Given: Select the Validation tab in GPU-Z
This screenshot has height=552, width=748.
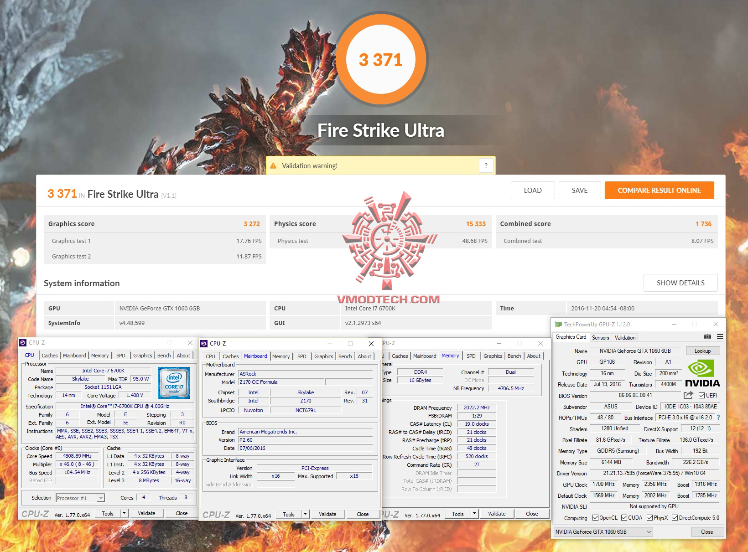Looking at the screenshot, I should (625, 338).
